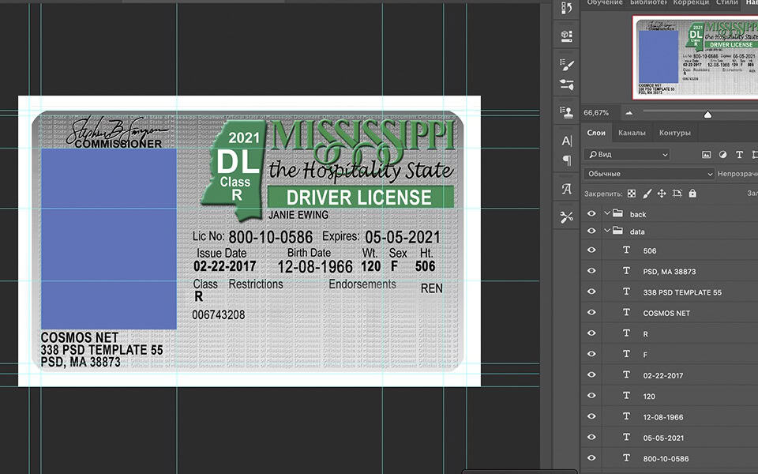Image resolution: width=758 pixels, height=474 pixels.
Task: Select the data layer group row
Action: (x=670, y=231)
